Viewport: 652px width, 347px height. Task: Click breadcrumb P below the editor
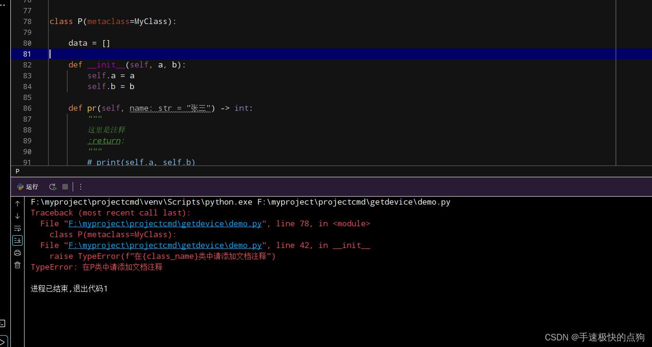point(17,172)
